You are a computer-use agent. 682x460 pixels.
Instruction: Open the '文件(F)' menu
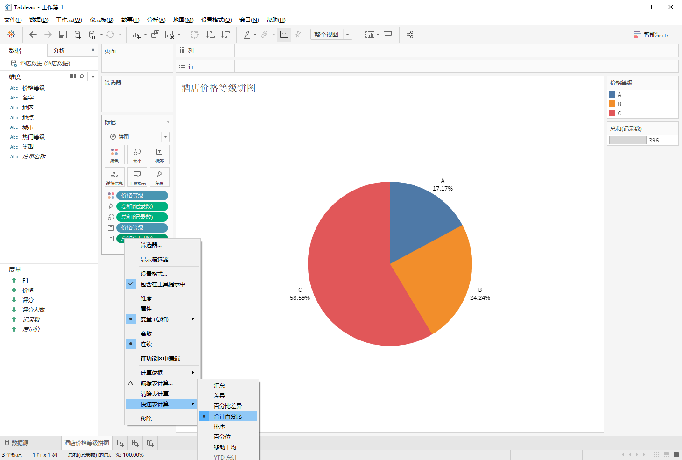13,20
